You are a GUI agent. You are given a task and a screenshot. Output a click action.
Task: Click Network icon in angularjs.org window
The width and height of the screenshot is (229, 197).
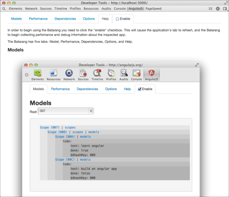pyautogui.click(x=69, y=73)
